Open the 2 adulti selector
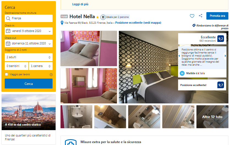 [29, 57]
